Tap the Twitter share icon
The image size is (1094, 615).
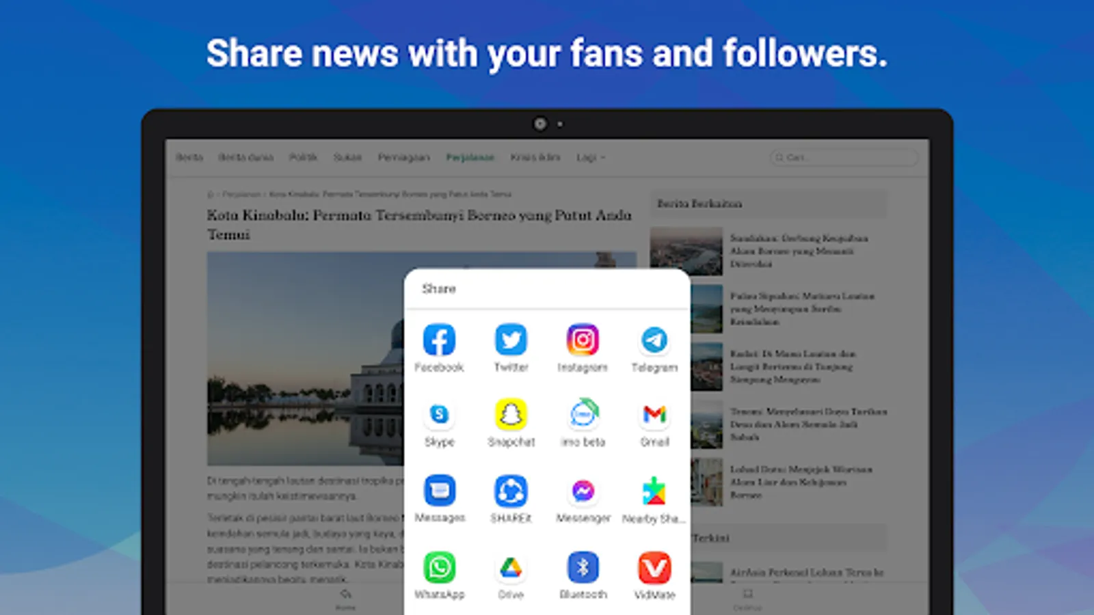tap(511, 340)
